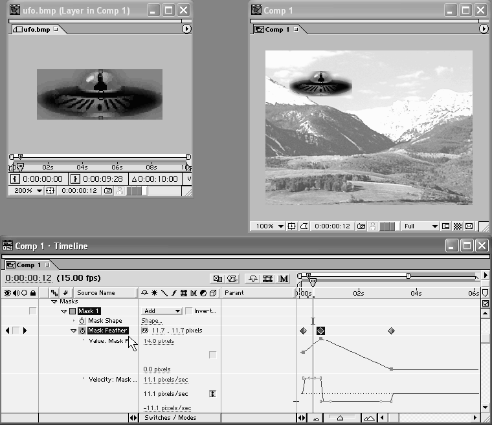The image size is (492, 425).
Task: Collapse the Mask Feather property triangle
Action: (x=73, y=331)
